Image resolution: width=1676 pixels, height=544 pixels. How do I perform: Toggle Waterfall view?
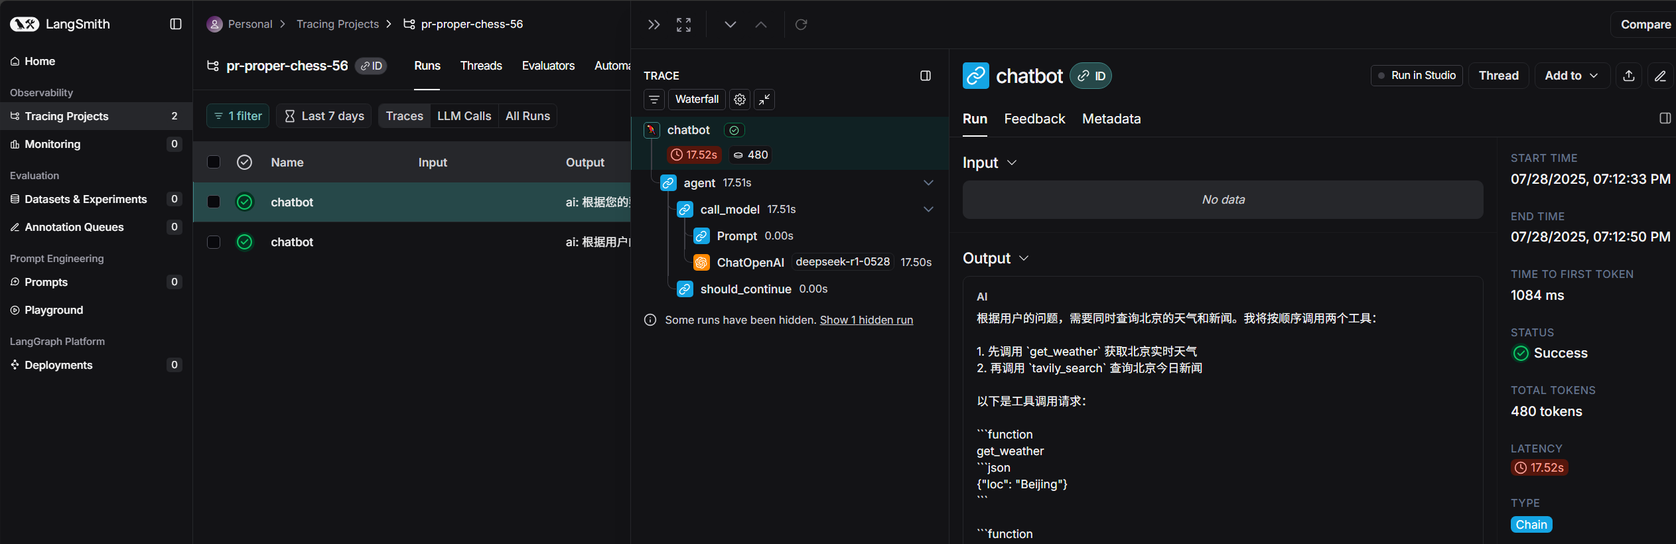click(x=697, y=100)
